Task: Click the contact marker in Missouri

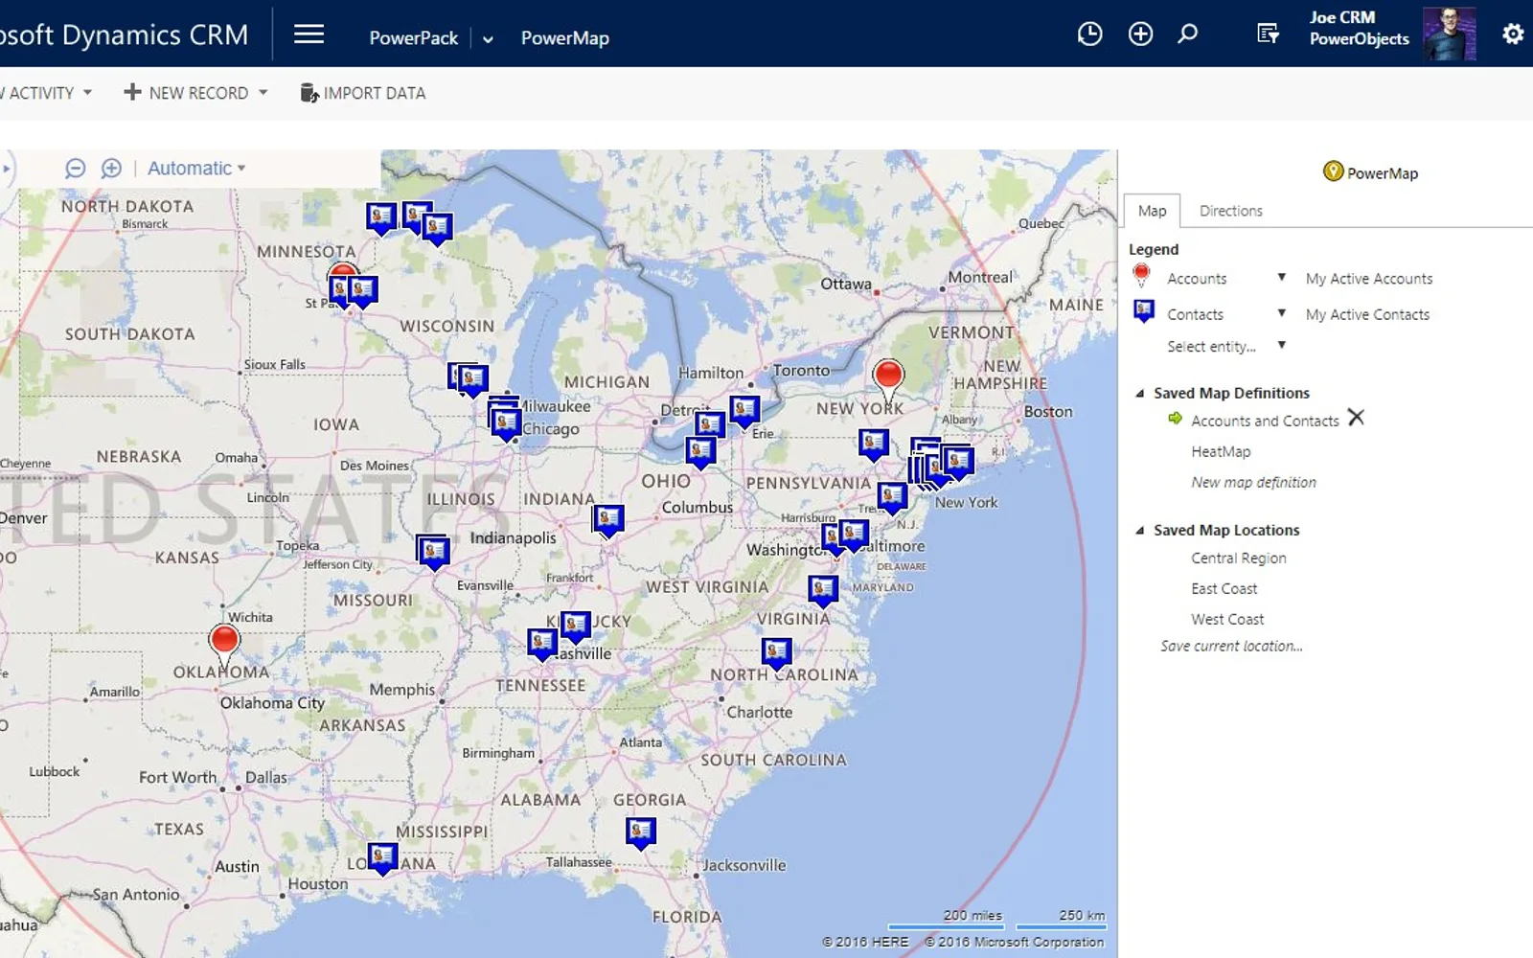Action: [433, 551]
